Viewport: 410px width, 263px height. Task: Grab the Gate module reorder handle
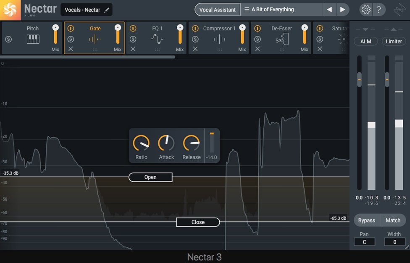tap(95, 50)
